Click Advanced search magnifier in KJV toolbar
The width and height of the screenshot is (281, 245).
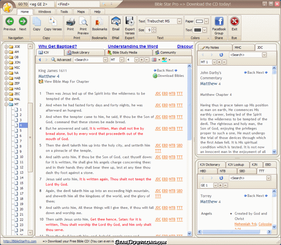(53, 59)
